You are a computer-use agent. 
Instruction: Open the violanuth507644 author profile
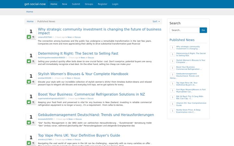[45, 37]
